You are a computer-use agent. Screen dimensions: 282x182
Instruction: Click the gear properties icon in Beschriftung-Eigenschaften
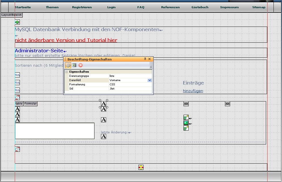[68, 65]
